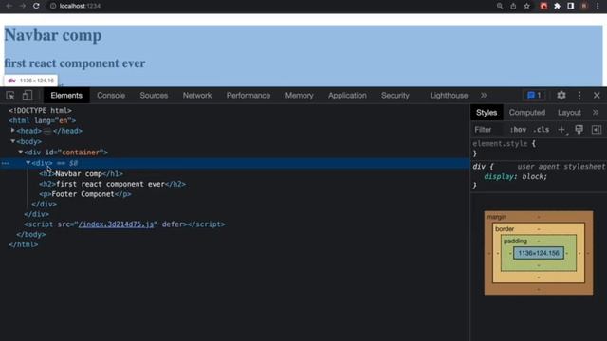Open the Performance tab
607x341 pixels.
248,95
